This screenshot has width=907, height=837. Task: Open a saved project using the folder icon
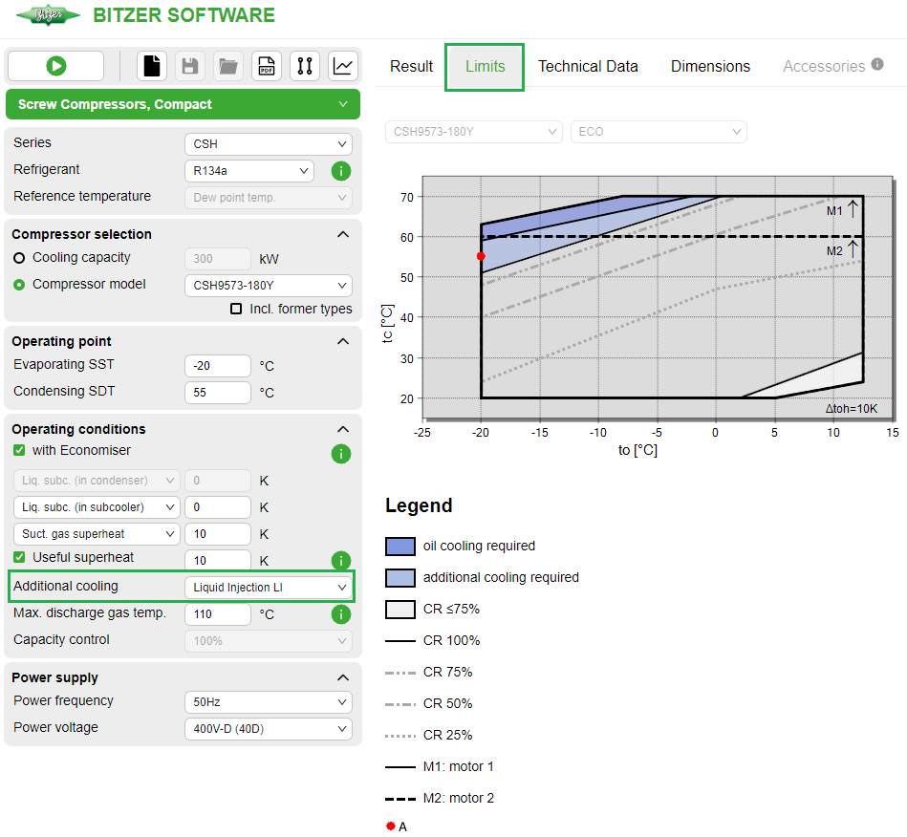[227, 66]
